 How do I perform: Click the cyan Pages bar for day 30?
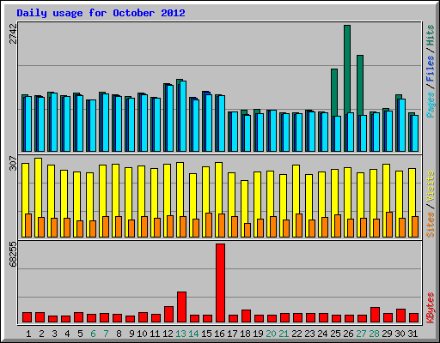[x=402, y=125]
